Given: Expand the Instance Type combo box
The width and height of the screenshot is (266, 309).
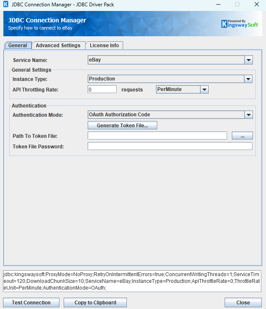Looking at the screenshot, I should pyautogui.click(x=170, y=79).
